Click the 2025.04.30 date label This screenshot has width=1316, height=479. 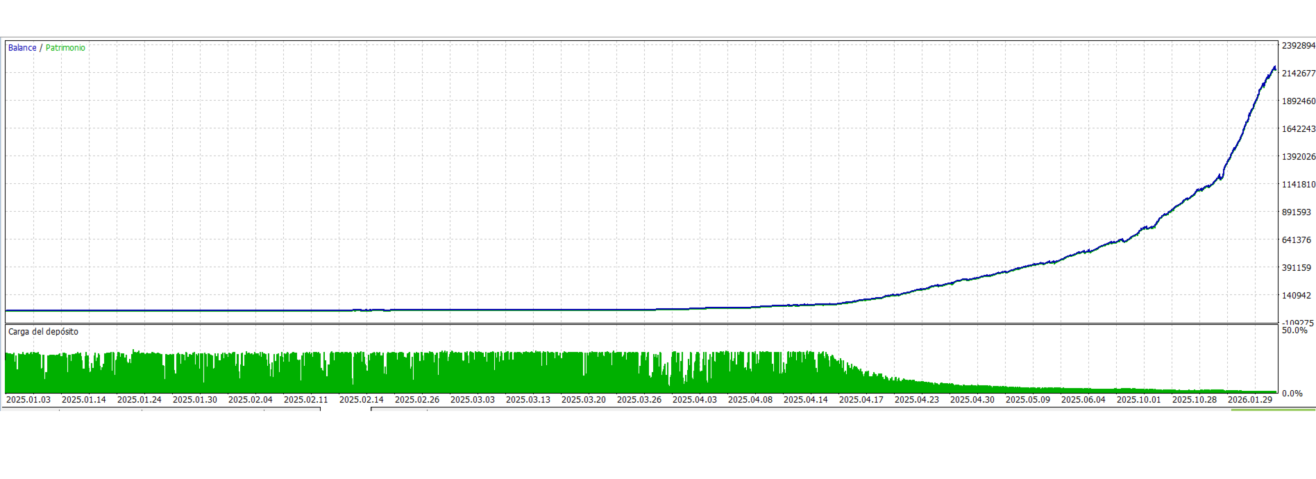point(972,400)
